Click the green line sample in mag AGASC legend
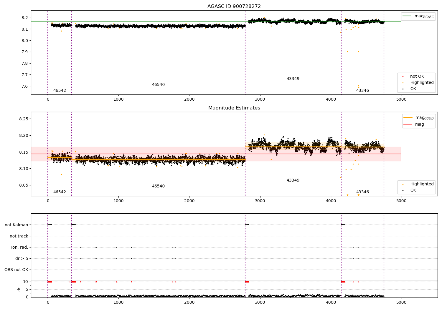Image resolution: width=442 pixels, height=309 pixels. (407, 16)
